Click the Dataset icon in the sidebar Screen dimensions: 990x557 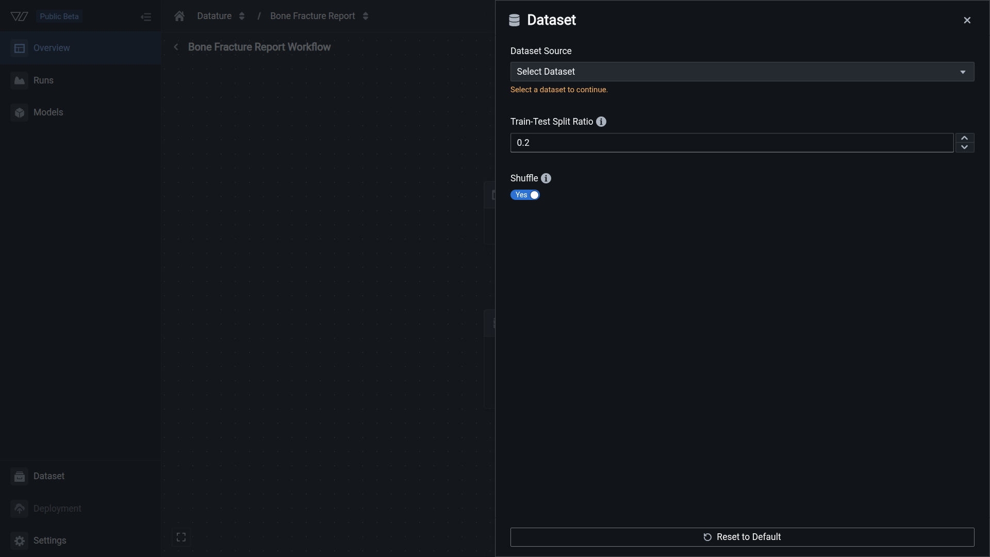pos(20,476)
